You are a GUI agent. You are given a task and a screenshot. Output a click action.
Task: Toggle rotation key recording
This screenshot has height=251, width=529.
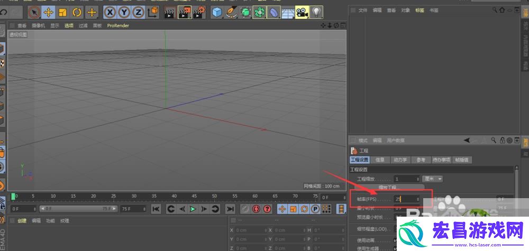304,209
